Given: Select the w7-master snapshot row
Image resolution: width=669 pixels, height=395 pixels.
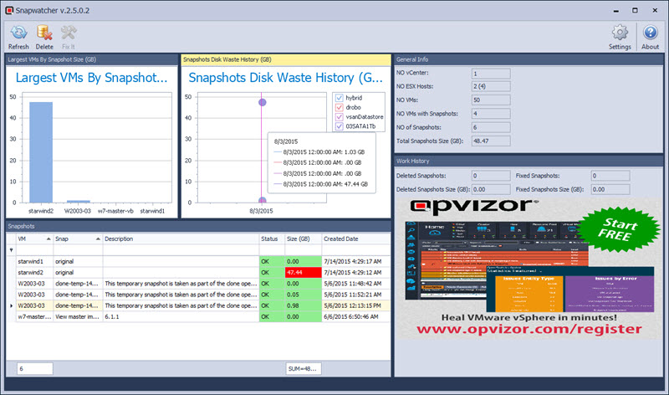Looking at the screenshot, I should pos(203,317).
